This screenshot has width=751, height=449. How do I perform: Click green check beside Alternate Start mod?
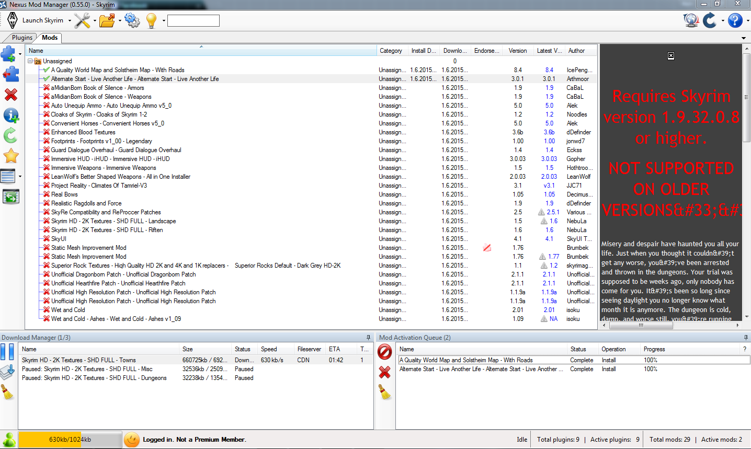(x=47, y=79)
